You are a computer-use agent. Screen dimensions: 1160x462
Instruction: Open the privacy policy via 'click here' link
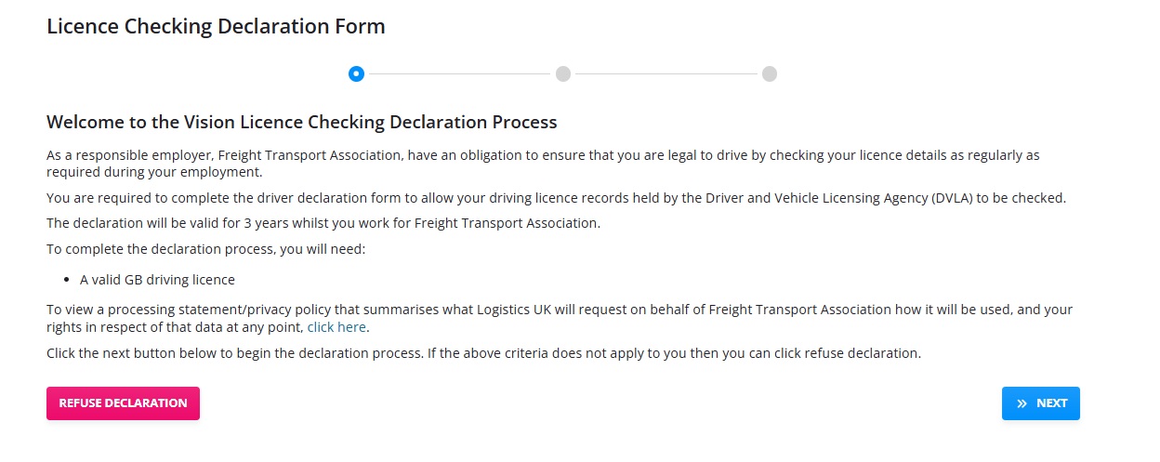click(336, 327)
